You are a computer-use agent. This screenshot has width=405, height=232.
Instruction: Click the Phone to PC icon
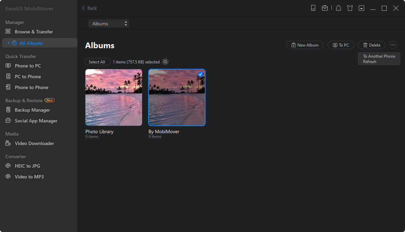point(8,66)
